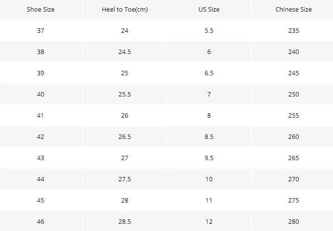This screenshot has height=231, width=333.
Task: Click the Shoe Size column header
Action: click(x=41, y=10)
